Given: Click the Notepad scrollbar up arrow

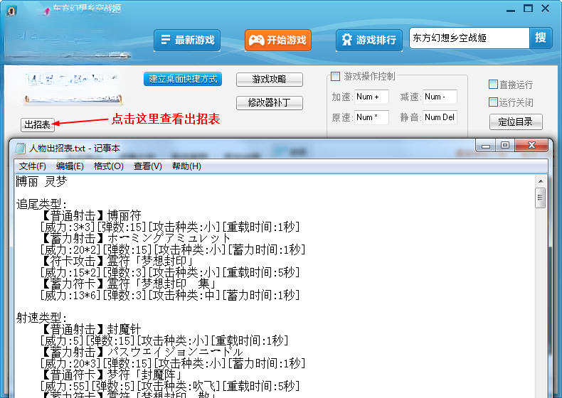Looking at the screenshot, I should tap(541, 181).
